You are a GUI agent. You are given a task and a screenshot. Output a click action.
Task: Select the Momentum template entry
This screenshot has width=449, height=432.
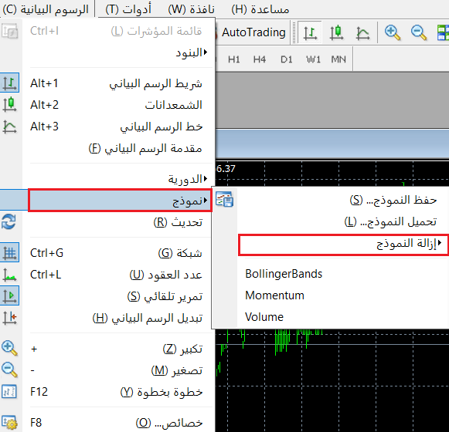[x=274, y=295]
